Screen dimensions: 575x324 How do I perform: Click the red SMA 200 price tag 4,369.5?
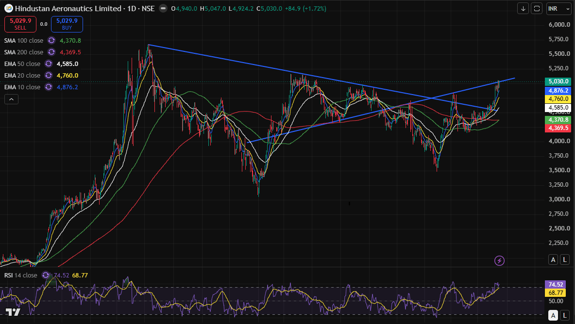[x=558, y=128]
